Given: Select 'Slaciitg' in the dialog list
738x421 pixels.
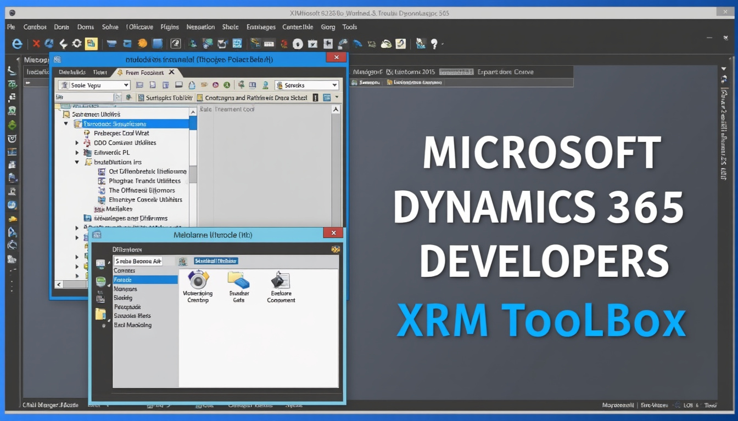Looking at the screenshot, I should click(x=123, y=298).
